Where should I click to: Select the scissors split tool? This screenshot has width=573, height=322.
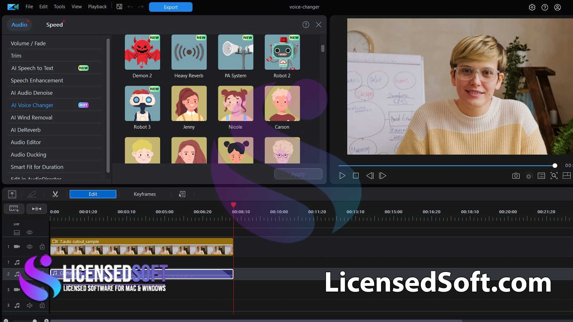[x=55, y=194]
